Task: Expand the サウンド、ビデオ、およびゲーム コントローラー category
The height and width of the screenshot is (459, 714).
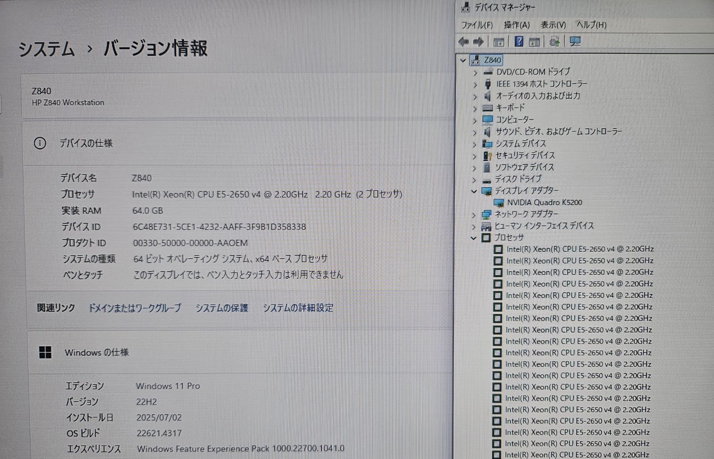Action: click(x=475, y=133)
